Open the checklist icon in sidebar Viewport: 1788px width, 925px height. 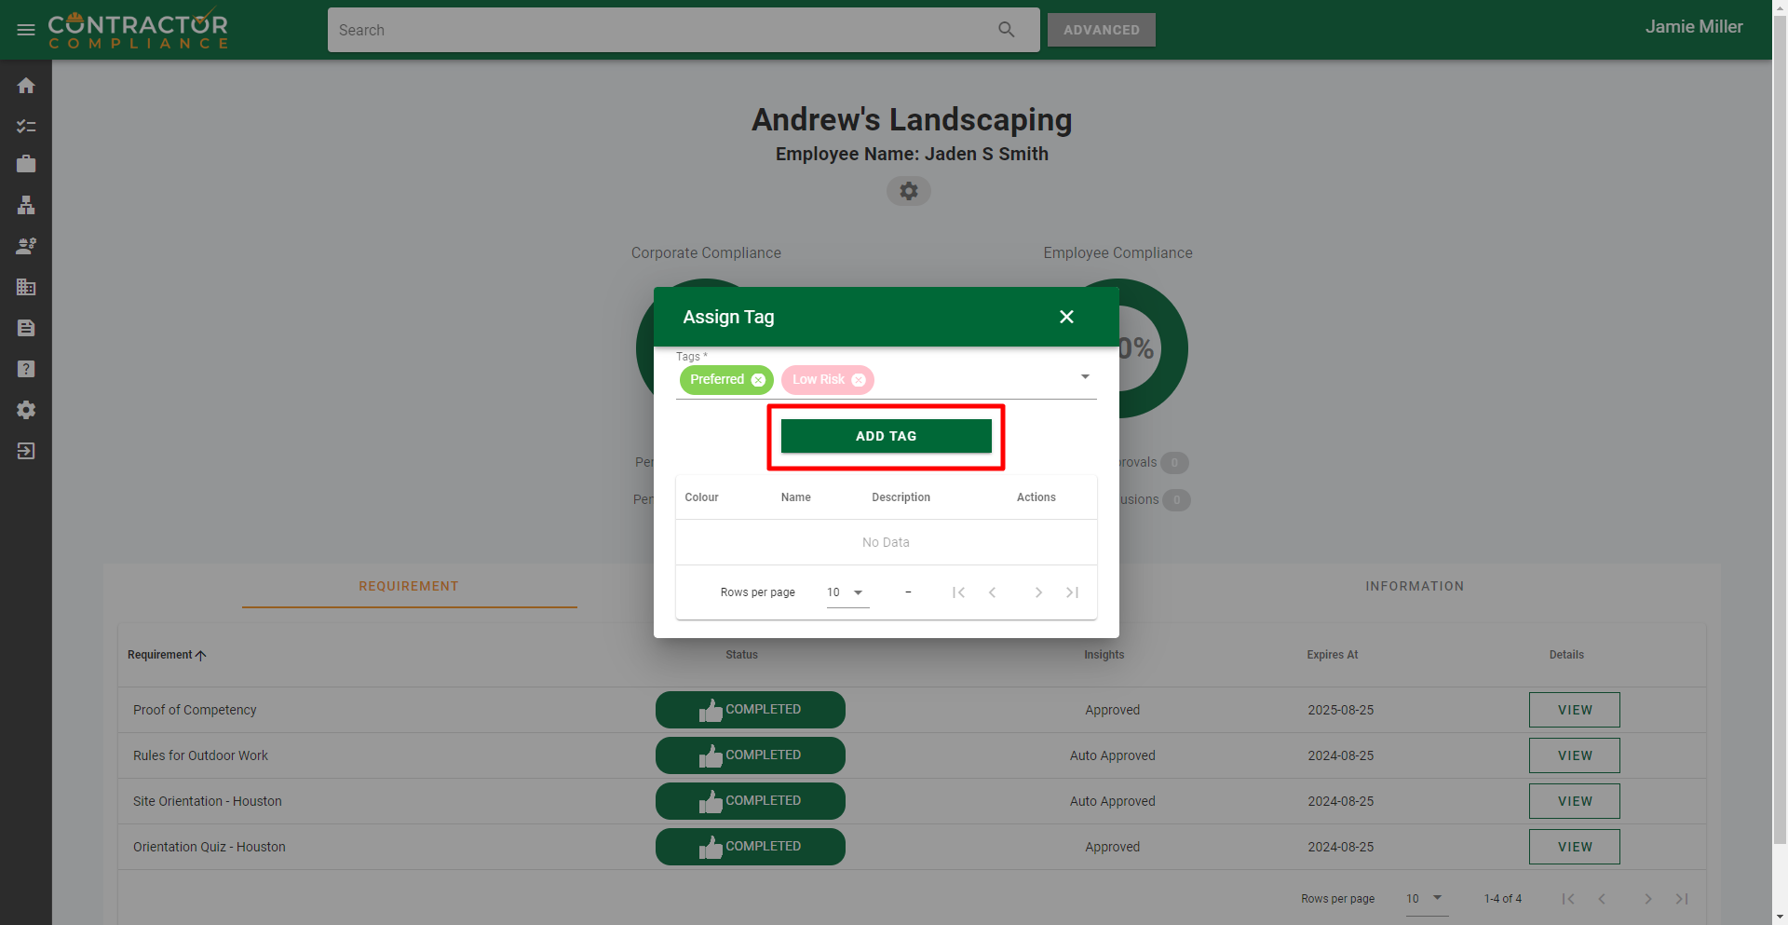(26, 126)
